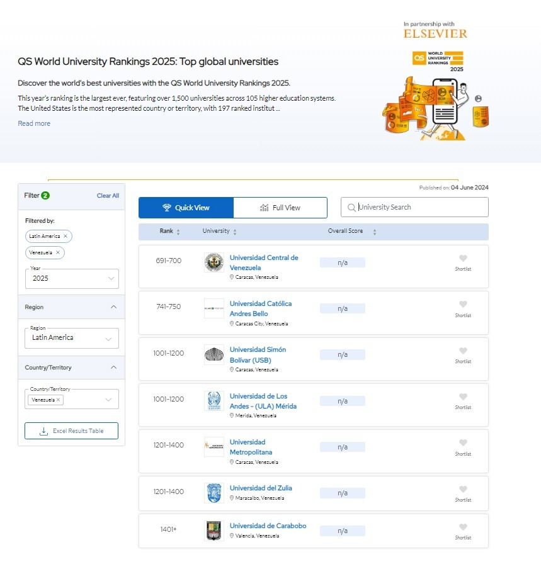Screen dimensions: 541x574
Task: Click rank 1401+ text
Action: [x=169, y=529]
